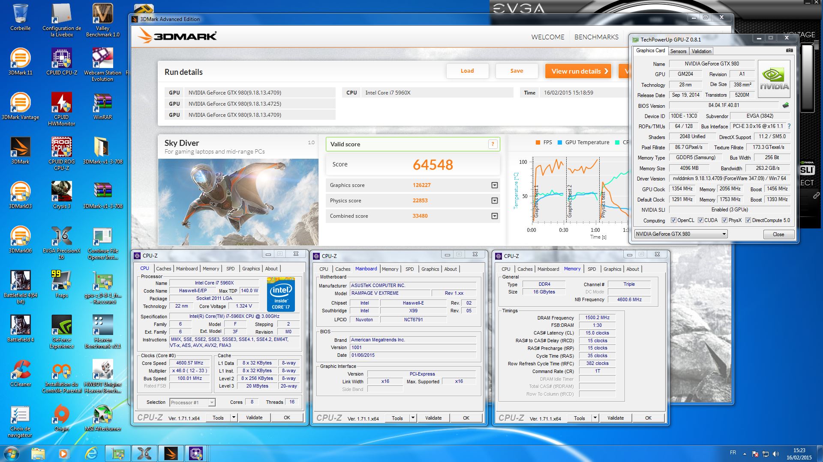Expand Combined score details
The width and height of the screenshot is (823, 462).
pyautogui.click(x=495, y=216)
